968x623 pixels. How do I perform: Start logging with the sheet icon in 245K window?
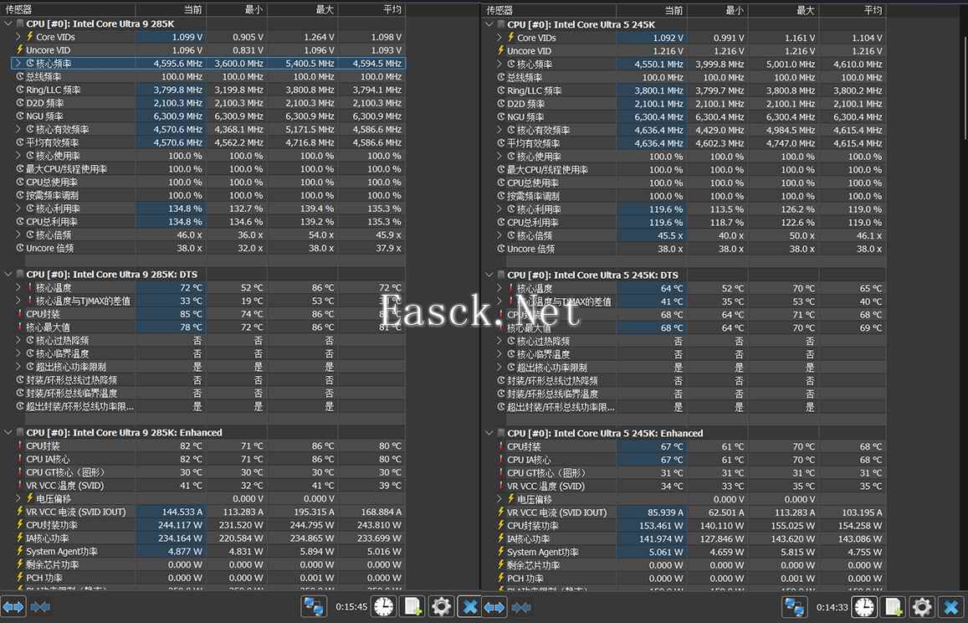[x=893, y=607]
